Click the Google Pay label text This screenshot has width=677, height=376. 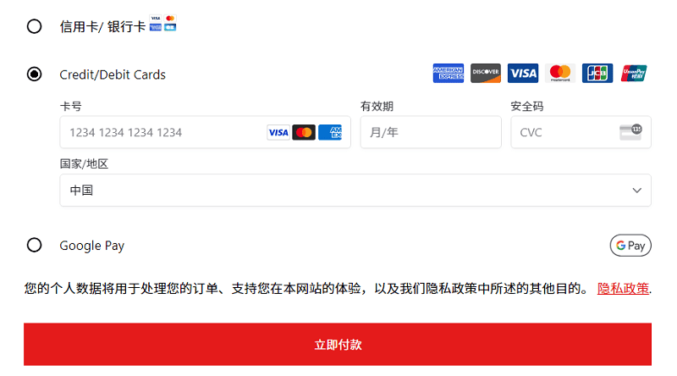tap(92, 246)
